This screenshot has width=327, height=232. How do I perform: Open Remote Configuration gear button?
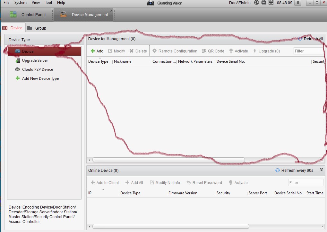(175, 51)
